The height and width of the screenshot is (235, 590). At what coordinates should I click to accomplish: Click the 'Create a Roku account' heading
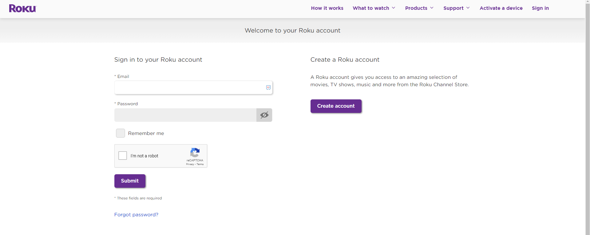pyautogui.click(x=345, y=60)
